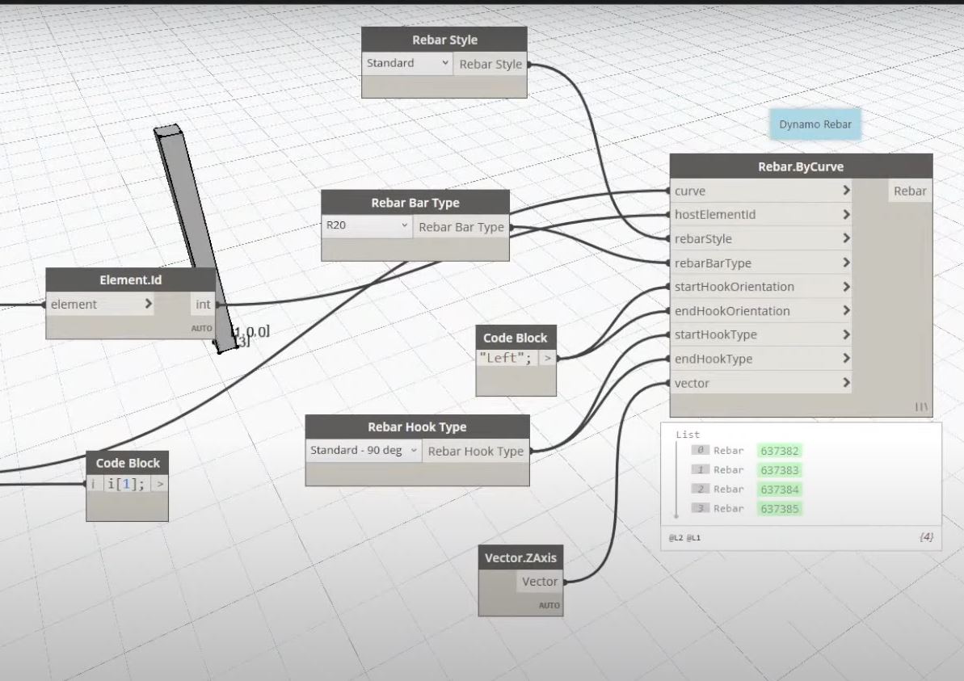The image size is (964, 681).
Task: Click the int output port of Element.Id
Action: click(203, 305)
